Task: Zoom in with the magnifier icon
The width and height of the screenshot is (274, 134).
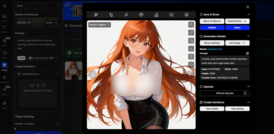Action: point(191,25)
